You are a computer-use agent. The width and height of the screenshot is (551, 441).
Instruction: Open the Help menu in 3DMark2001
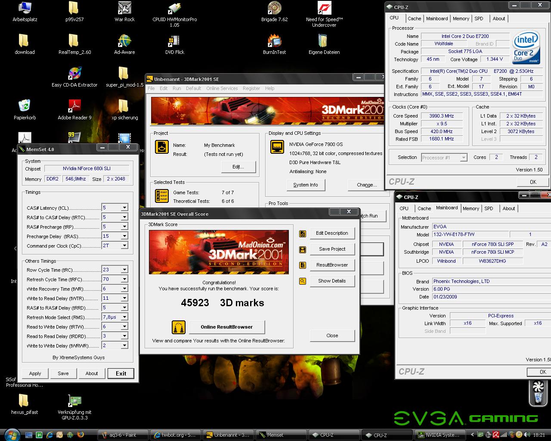tap(269, 88)
